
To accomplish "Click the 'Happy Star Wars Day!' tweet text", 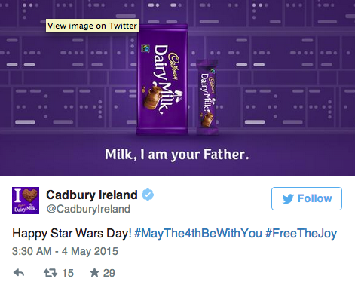I will point(72,234).
